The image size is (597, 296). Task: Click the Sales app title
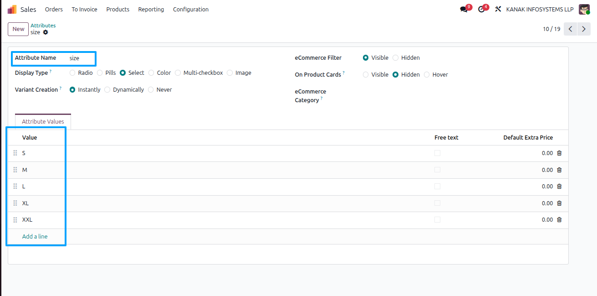(x=28, y=9)
